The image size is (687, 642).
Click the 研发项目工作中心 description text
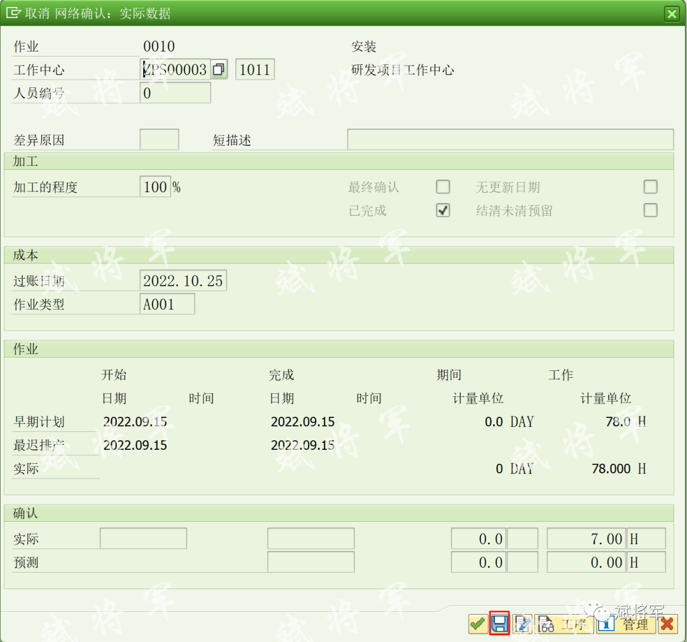[x=402, y=70]
